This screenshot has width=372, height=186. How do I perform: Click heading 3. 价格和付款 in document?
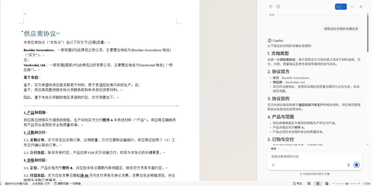(x=34, y=160)
